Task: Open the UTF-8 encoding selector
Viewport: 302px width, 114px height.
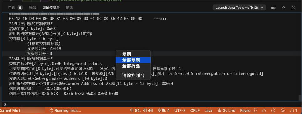Action: click(x=180, y=111)
